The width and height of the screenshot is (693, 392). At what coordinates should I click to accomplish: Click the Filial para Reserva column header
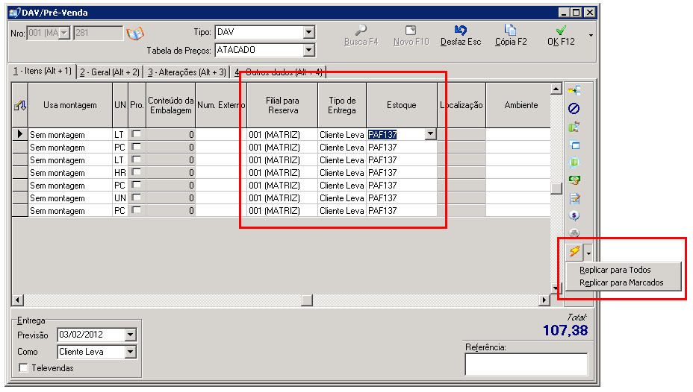(x=282, y=105)
